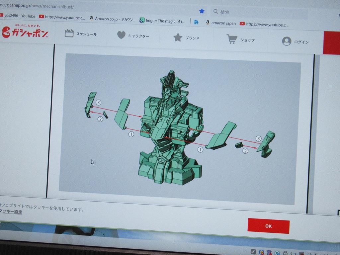Select the gashapon.jp/news/mechanicalbust/ address bar URL
This screenshot has width=340, height=255.
pos(37,6)
